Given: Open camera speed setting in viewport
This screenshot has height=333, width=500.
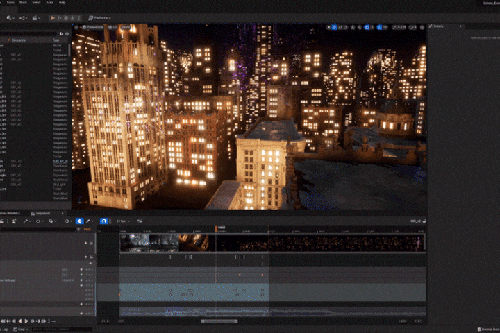Looking at the screenshot, I should (x=412, y=28).
